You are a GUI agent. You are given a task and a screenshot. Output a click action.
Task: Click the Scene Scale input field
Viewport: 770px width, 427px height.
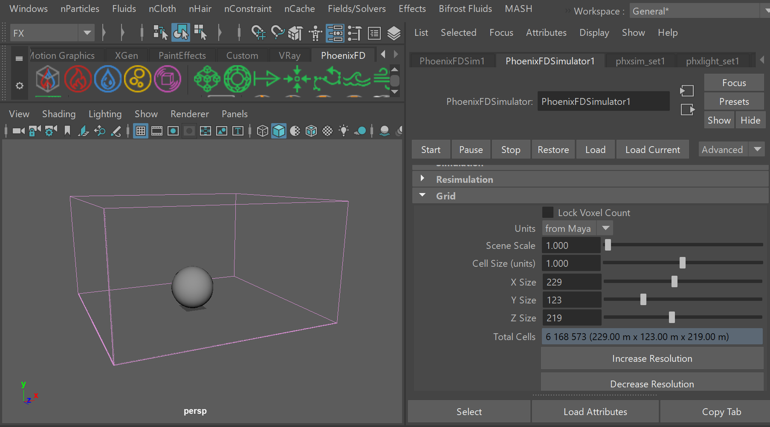point(571,245)
